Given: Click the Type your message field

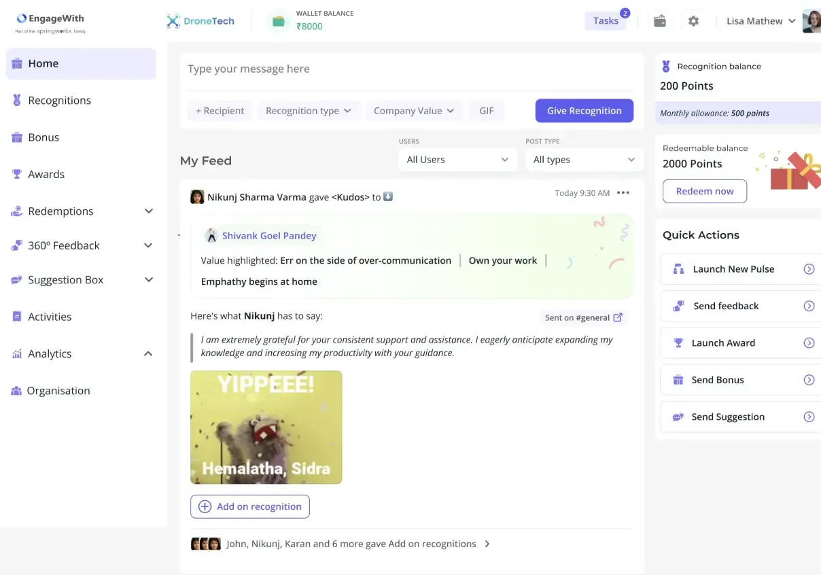Looking at the screenshot, I should coord(410,69).
